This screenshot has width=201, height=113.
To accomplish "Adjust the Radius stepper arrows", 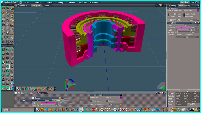I will tap(197, 25).
